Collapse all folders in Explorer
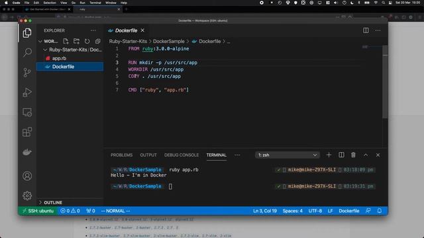The width and height of the screenshot is (424, 238). pos(97,41)
